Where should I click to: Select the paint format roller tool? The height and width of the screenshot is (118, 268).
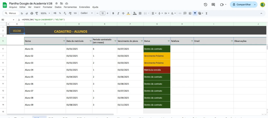[37, 13]
